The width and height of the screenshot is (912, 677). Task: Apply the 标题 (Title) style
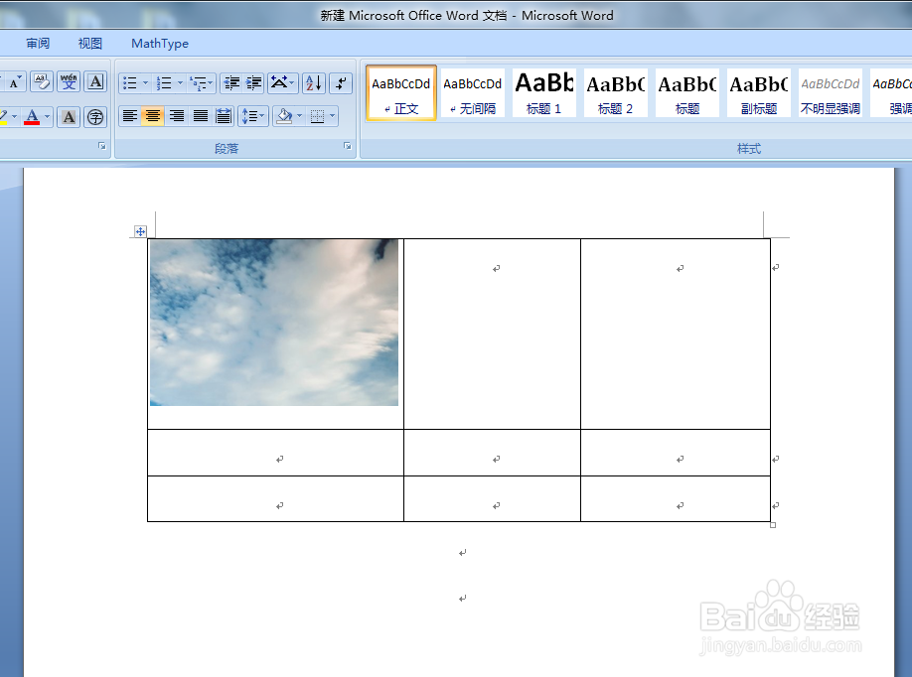click(687, 93)
